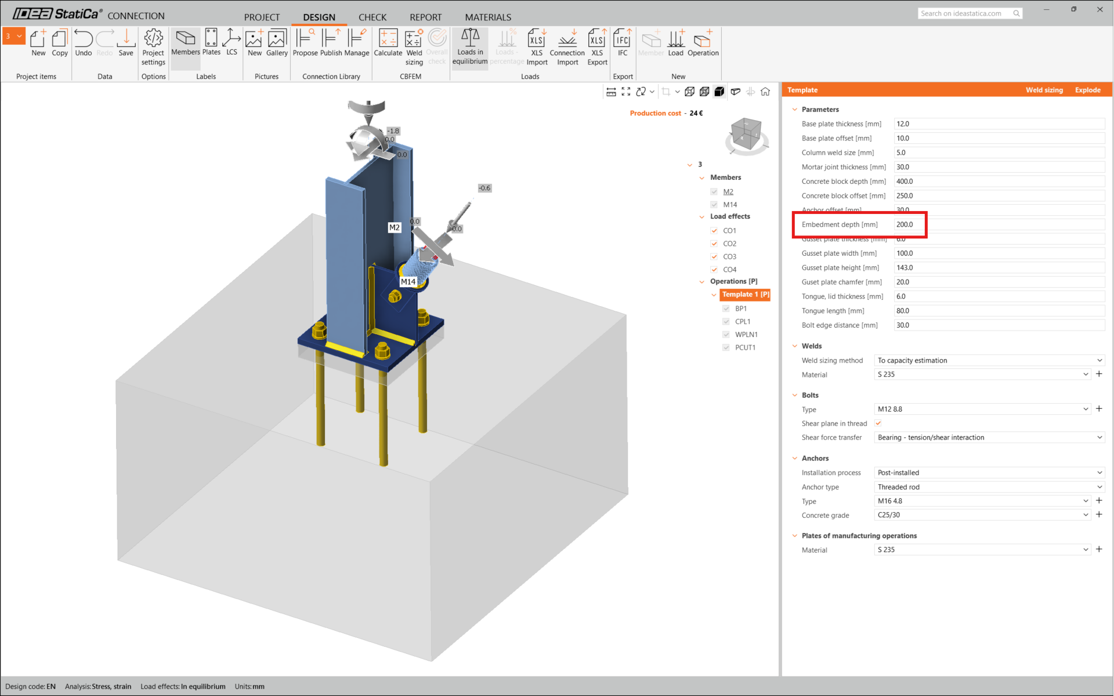Screen dimensions: 1114x696
Task: Click the 3D view orientation cube
Action: pos(746,133)
